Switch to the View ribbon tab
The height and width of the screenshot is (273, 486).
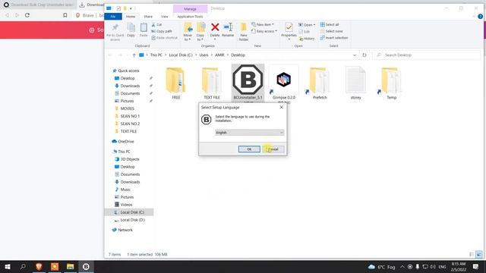tap(165, 17)
